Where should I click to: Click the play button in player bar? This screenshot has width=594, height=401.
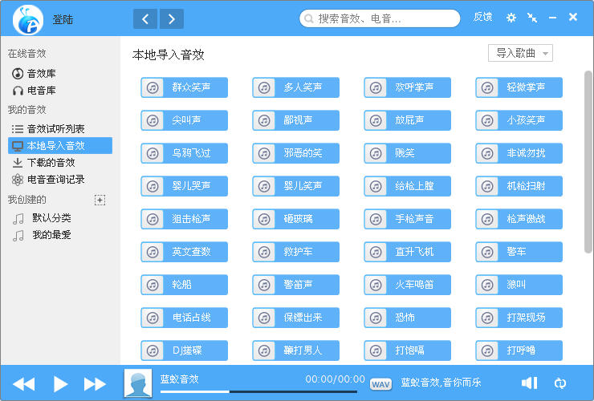pos(60,384)
